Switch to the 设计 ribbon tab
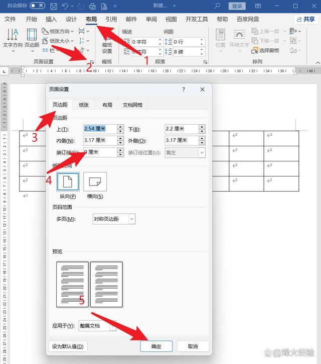 pyautogui.click(x=71, y=19)
